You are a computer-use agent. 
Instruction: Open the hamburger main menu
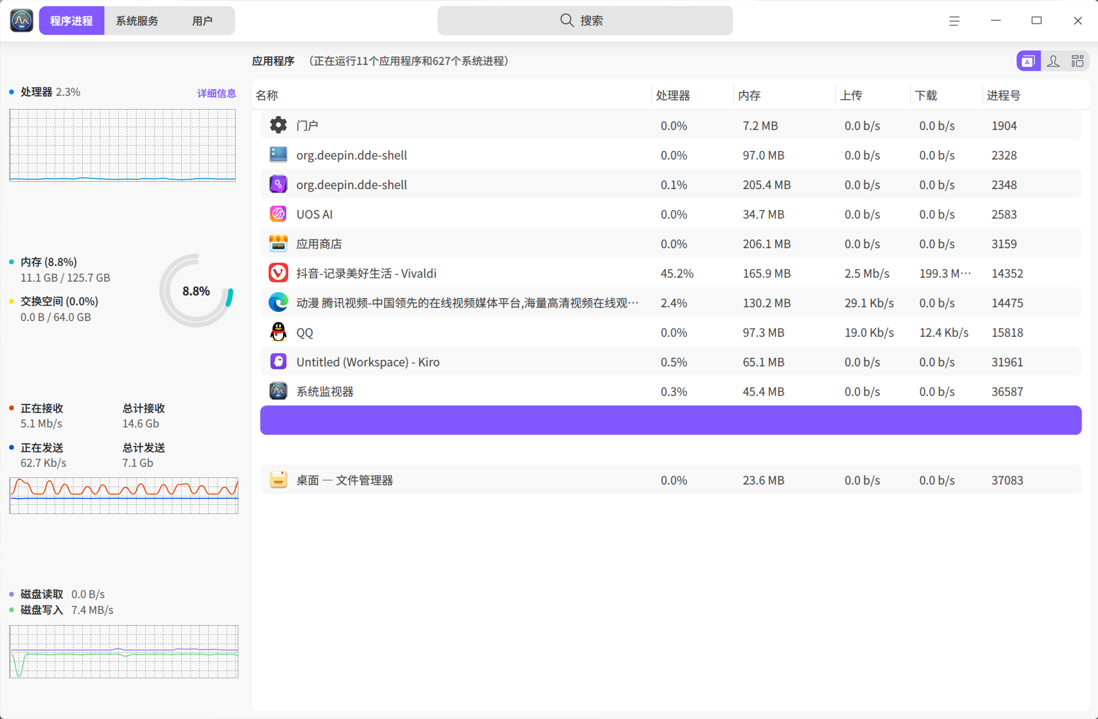(x=954, y=21)
